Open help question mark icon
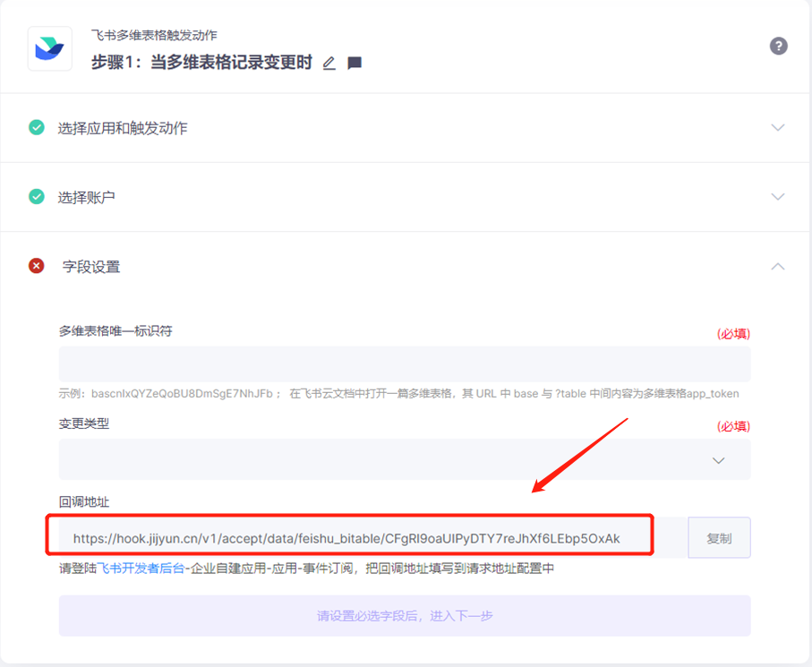The image size is (812, 667). pyautogui.click(x=778, y=46)
